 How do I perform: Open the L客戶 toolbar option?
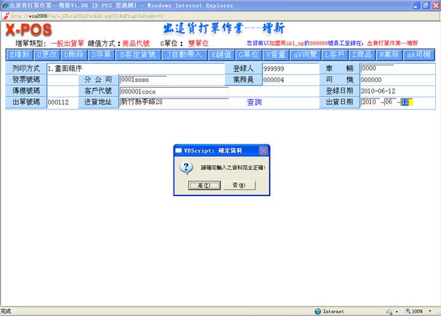[335, 54]
